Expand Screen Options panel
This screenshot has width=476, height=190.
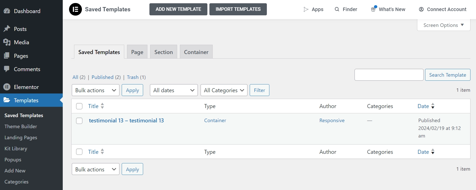444,25
